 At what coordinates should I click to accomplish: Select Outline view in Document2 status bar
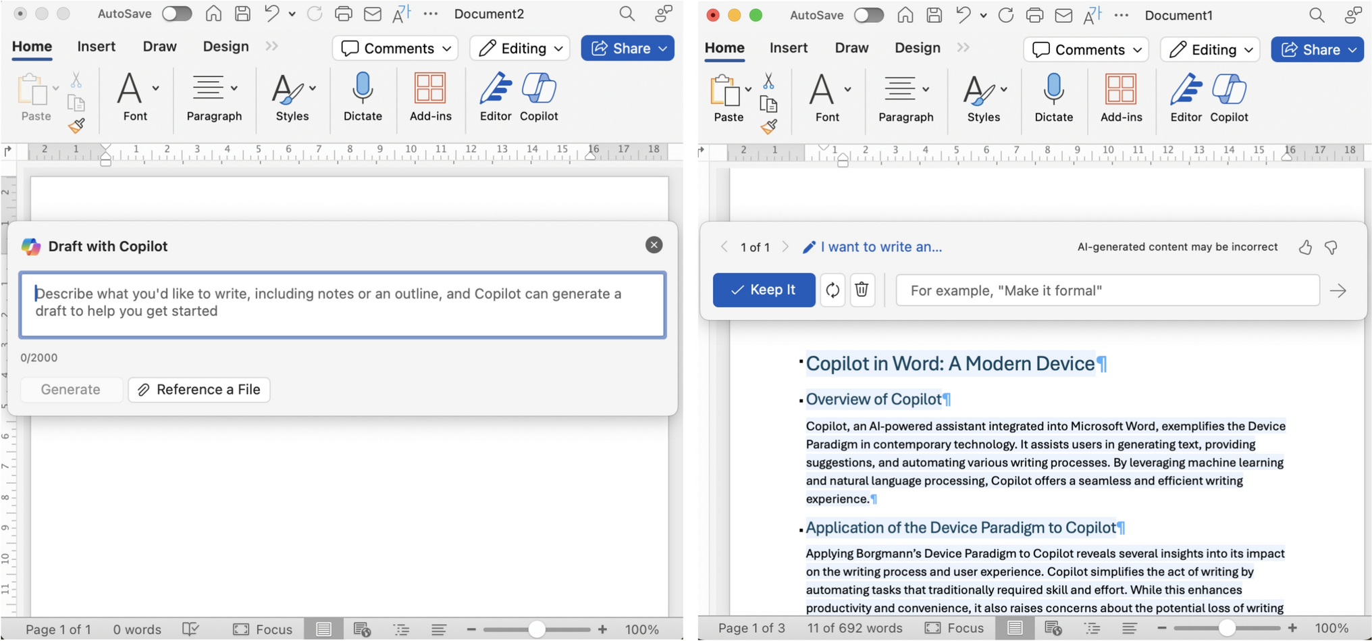click(401, 630)
